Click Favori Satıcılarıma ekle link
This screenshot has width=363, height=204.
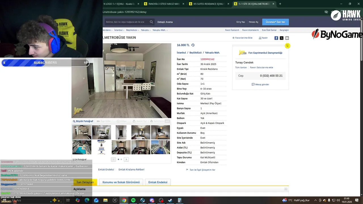point(261,67)
